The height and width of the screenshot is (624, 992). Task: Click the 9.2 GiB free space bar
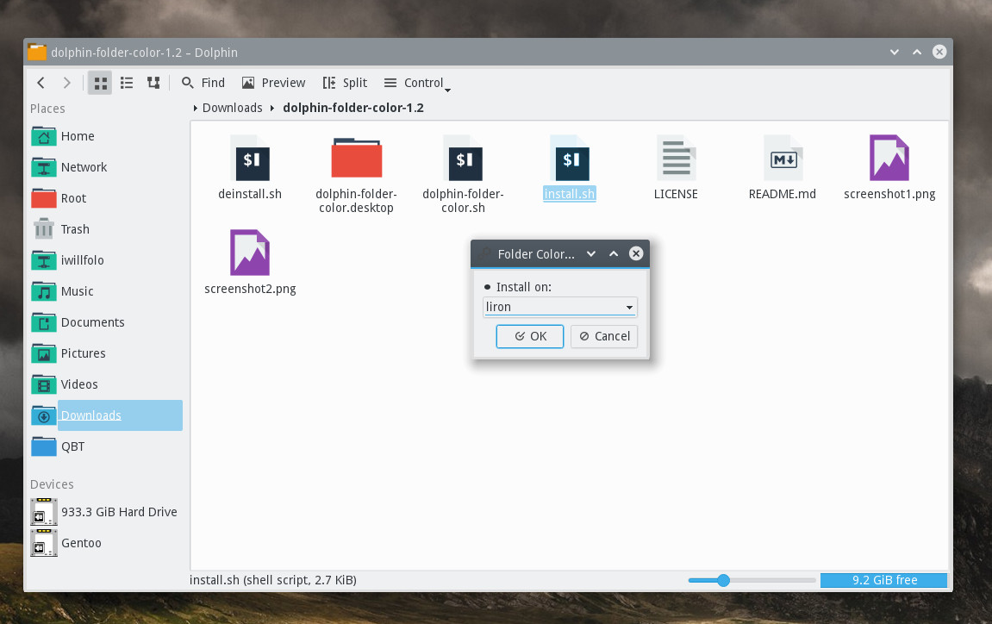tap(883, 580)
